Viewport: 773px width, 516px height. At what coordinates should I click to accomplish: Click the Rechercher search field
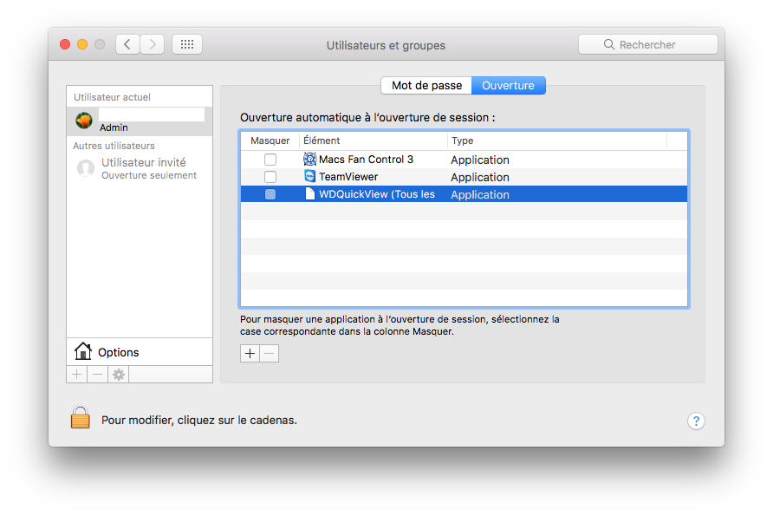648,44
